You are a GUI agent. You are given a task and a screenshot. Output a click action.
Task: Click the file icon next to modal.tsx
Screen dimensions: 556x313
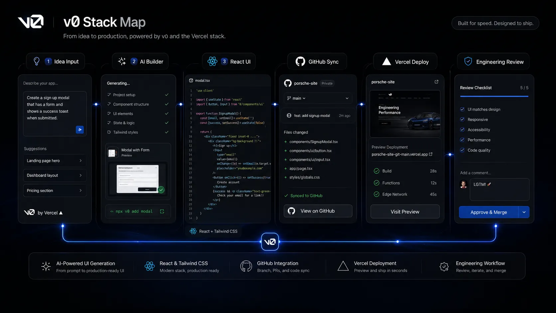[x=191, y=80]
